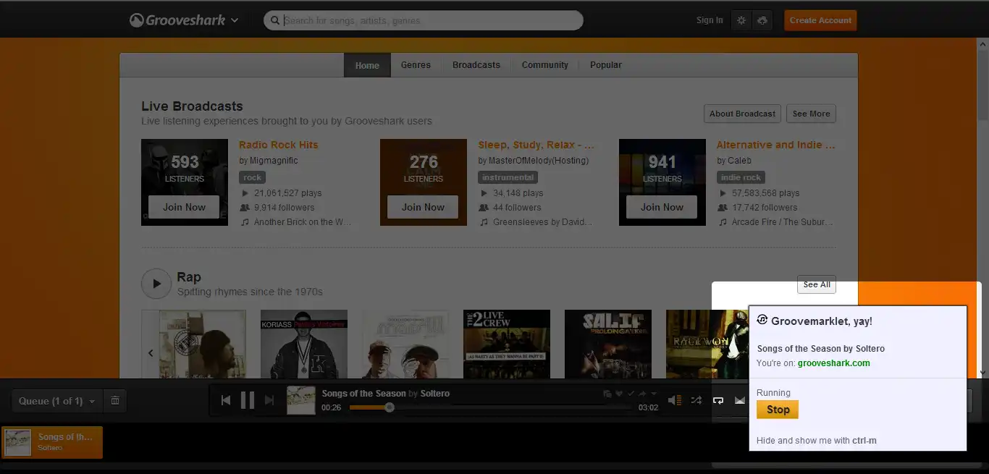Click See More broadcasts button
This screenshot has height=474, width=989.
[811, 114]
